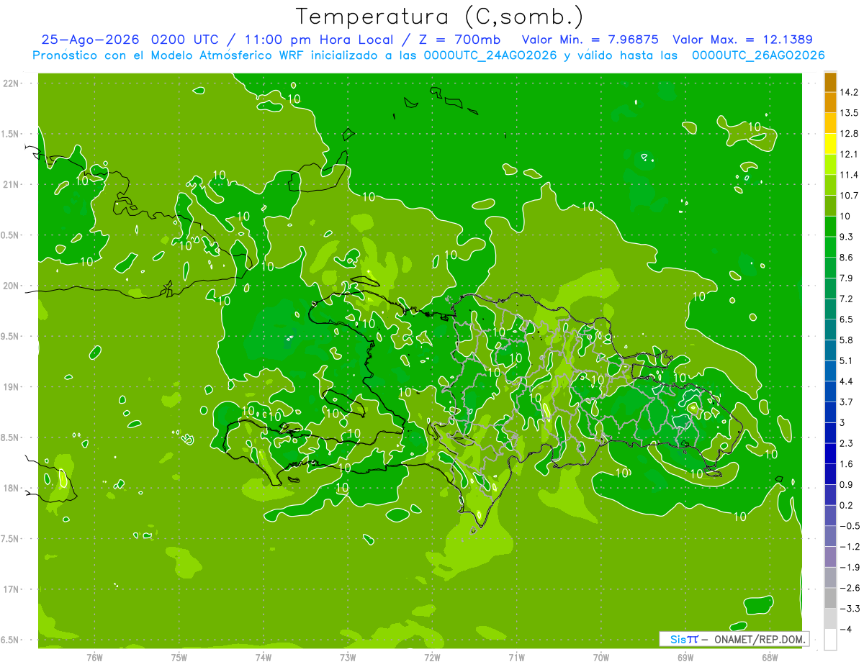Click 'Valor Min. = 7.96875' text

tap(590, 40)
